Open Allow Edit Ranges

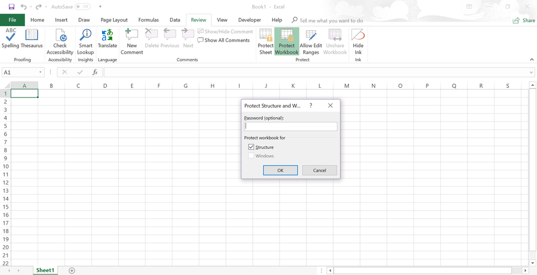click(x=311, y=42)
